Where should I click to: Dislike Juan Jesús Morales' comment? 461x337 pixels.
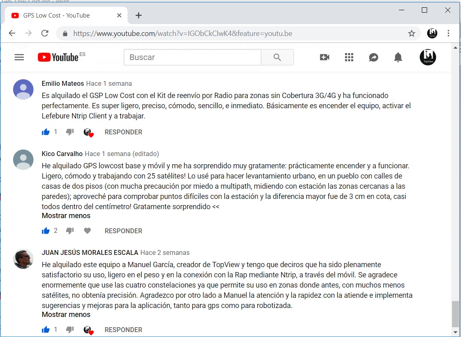click(x=70, y=330)
